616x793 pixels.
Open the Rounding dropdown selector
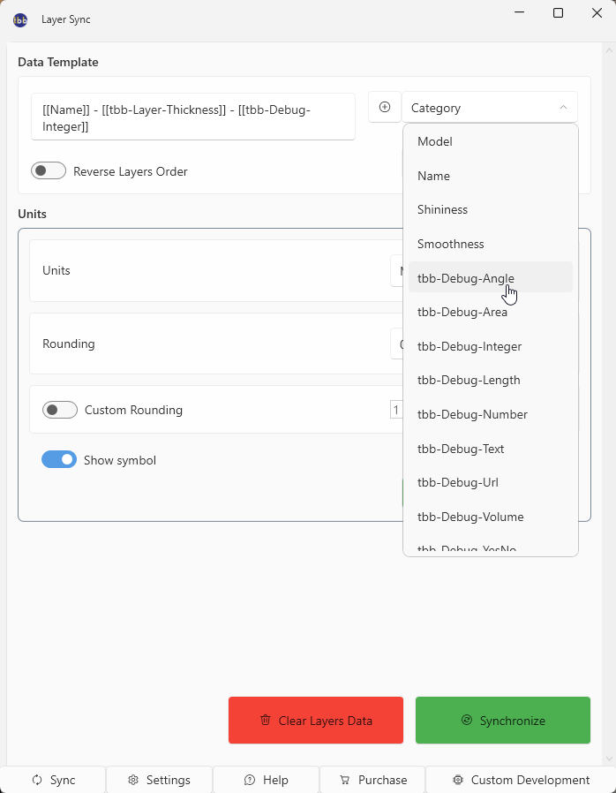(x=396, y=344)
